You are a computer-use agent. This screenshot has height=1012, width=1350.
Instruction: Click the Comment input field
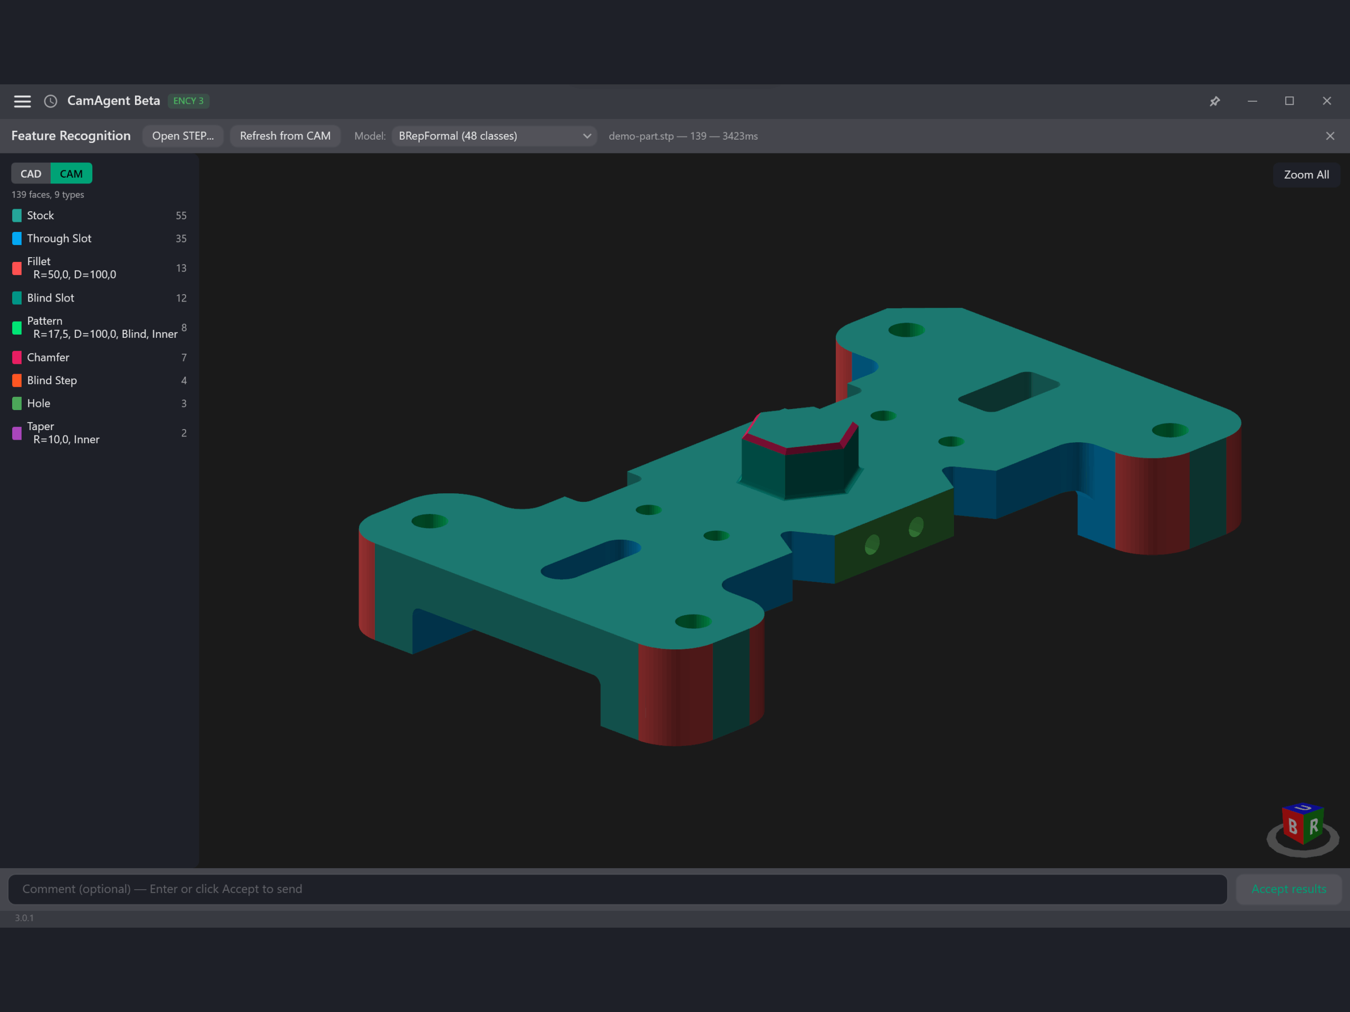pos(618,889)
